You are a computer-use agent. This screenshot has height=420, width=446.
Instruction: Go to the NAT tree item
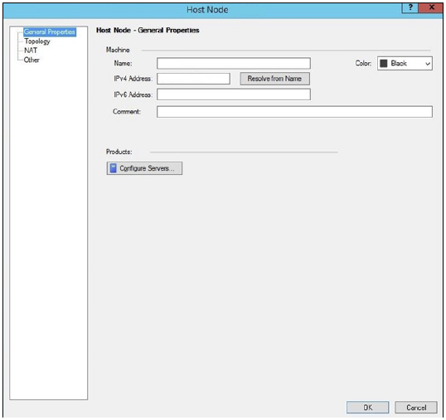[31, 51]
